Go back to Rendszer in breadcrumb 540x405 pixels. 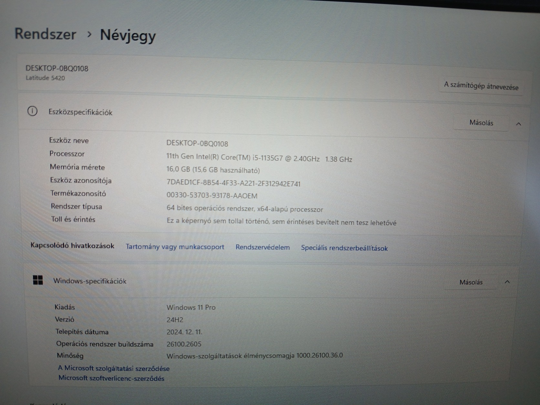[46, 34]
